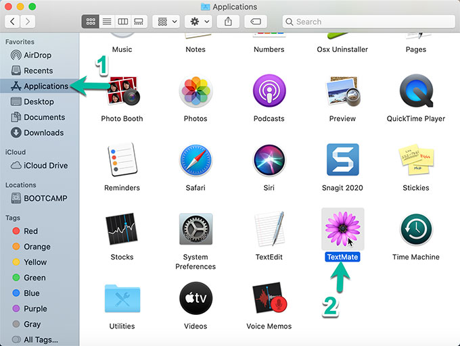This screenshot has width=460, height=346.
Task: Filter by the Blue tag
Action: point(40,293)
